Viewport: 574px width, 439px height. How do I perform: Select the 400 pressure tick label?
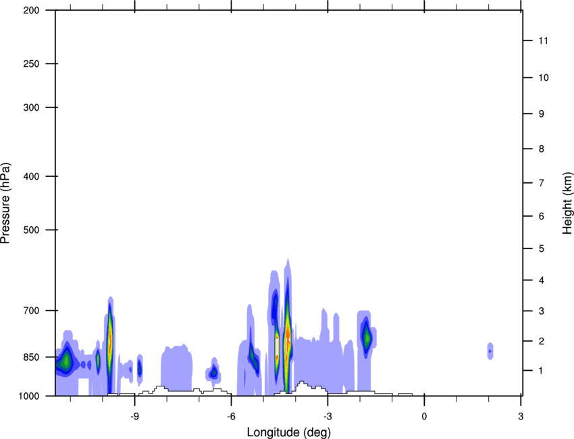[x=31, y=176]
